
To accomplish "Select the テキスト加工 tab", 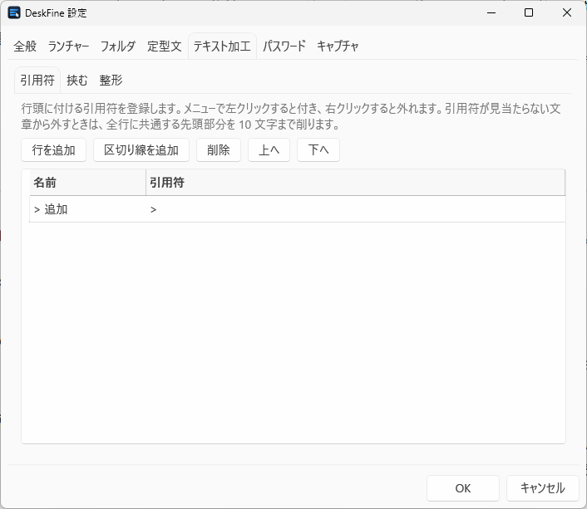I will (x=222, y=46).
